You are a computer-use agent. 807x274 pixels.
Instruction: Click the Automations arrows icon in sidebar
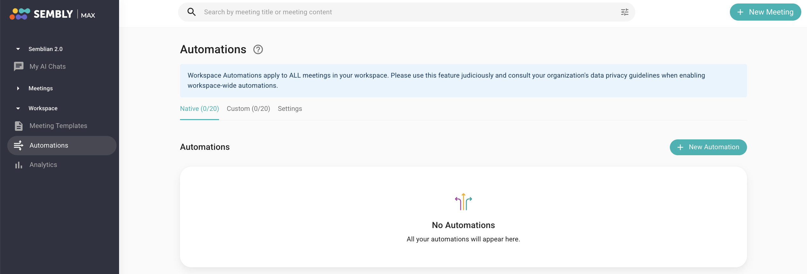(19, 145)
